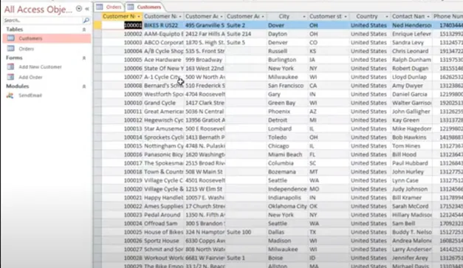Click the Orders table icon in navigation pane
Viewport: 463px width, 268px height.
pyautogui.click(x=10, y=49)
